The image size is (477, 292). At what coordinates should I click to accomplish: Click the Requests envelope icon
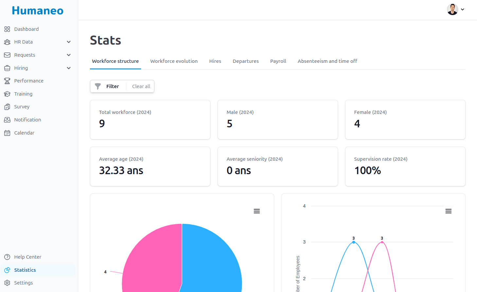(x=7, y=55)
